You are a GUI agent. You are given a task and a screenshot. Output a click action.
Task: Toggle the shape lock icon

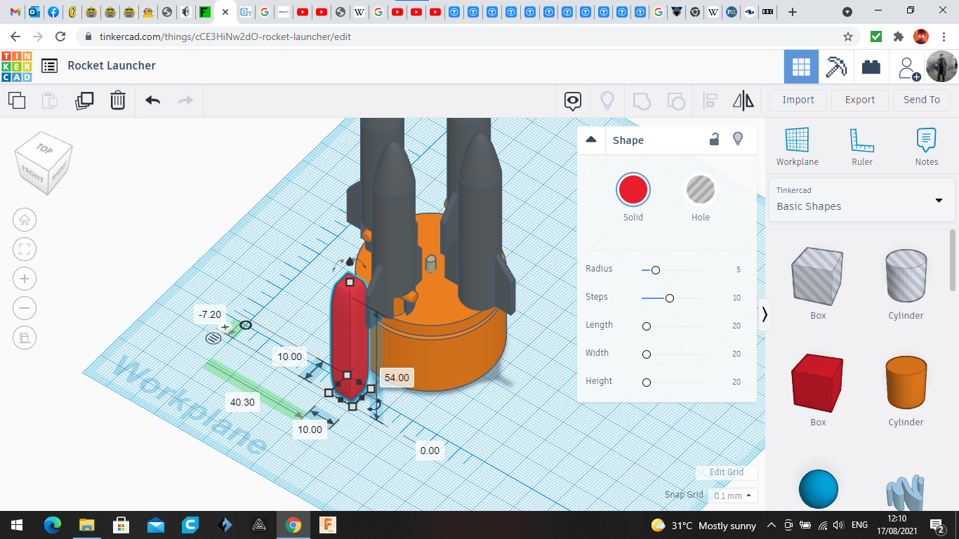[714, 140]
